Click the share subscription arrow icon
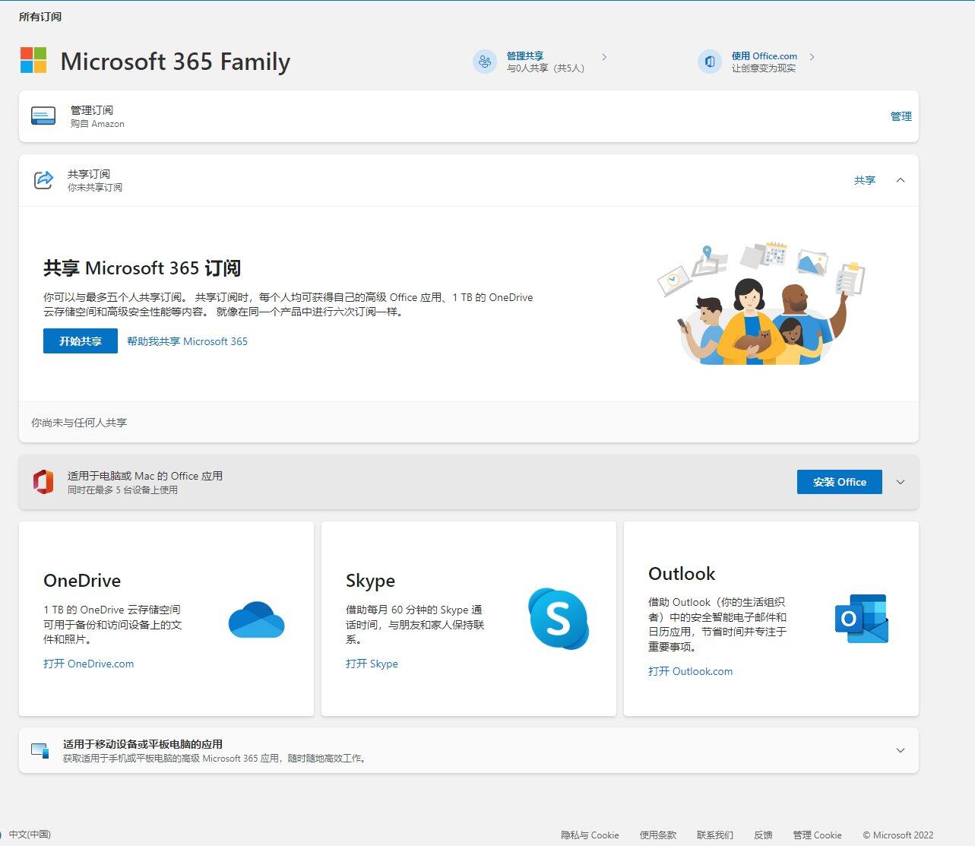The width and height of the screenshot is (975, 846). [43, 180]
